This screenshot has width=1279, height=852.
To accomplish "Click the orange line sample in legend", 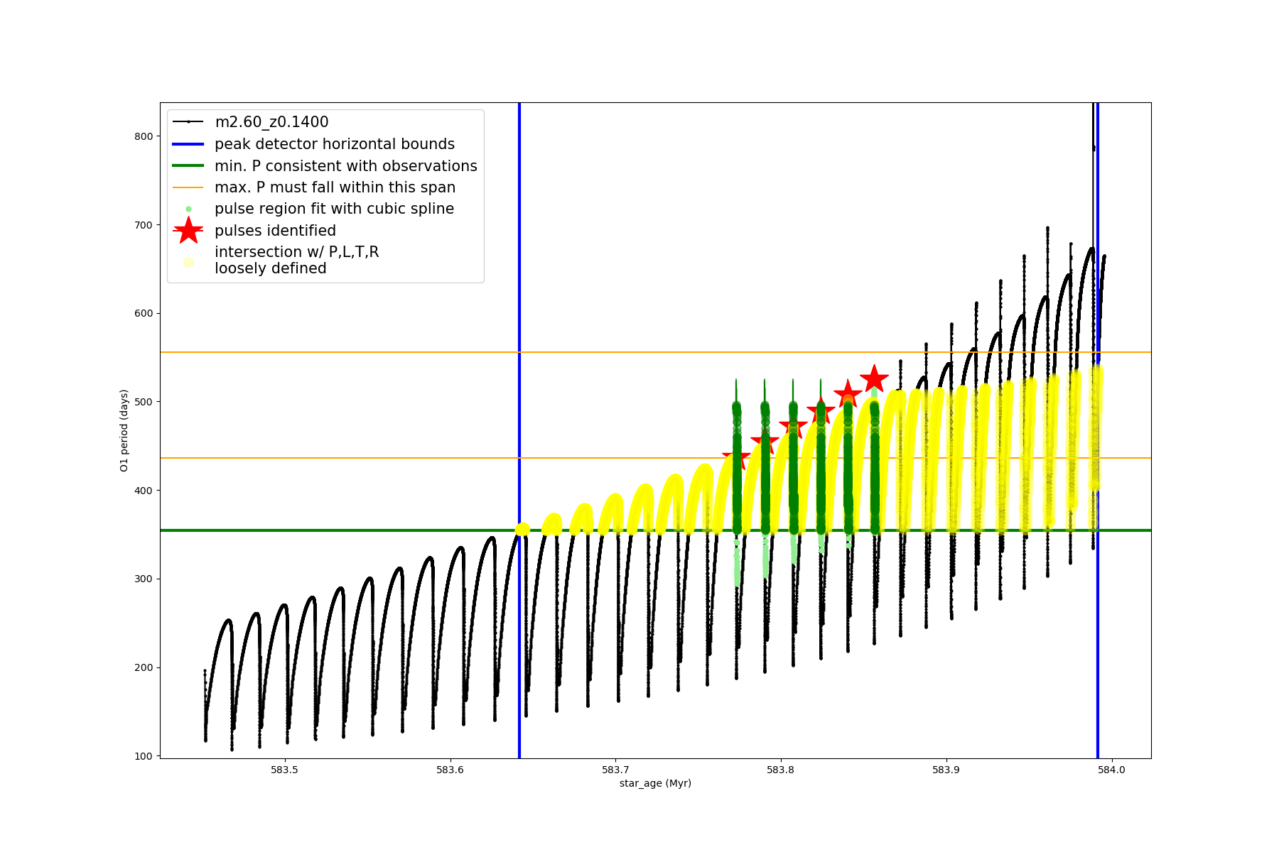I will (188, 187).
